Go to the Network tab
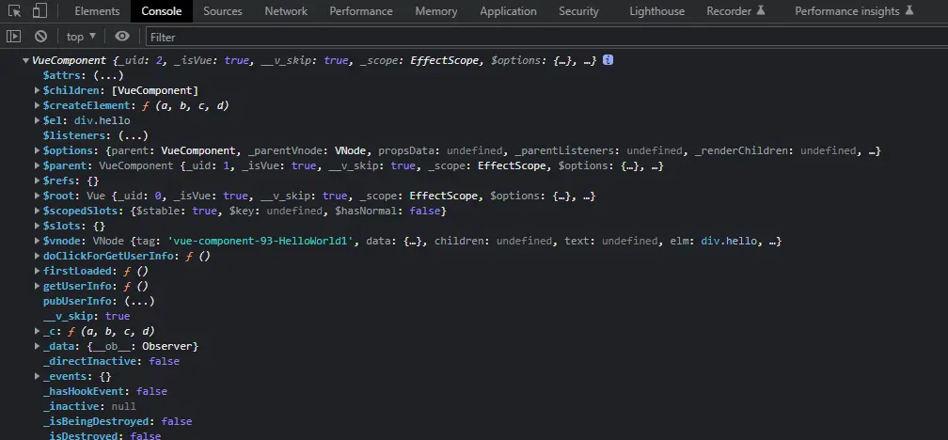The image size is (948, 440). [286, 11]
